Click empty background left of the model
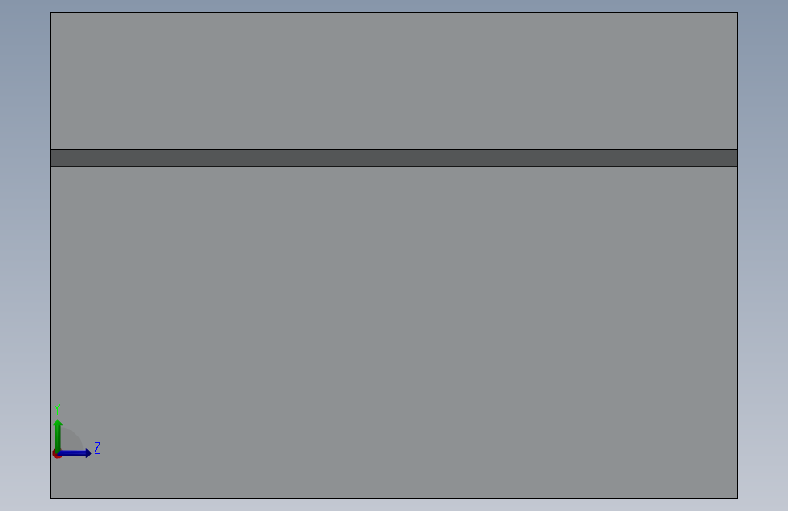Viewport: 788px width, 511px height. point(25,252)
